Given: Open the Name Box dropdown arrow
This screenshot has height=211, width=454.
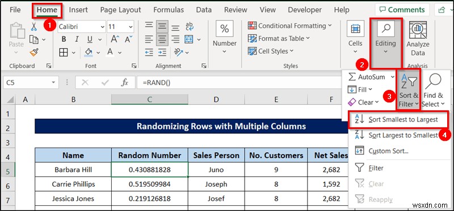Looking at the screenshot, I should pyautogui.click(x=53, y=83).
